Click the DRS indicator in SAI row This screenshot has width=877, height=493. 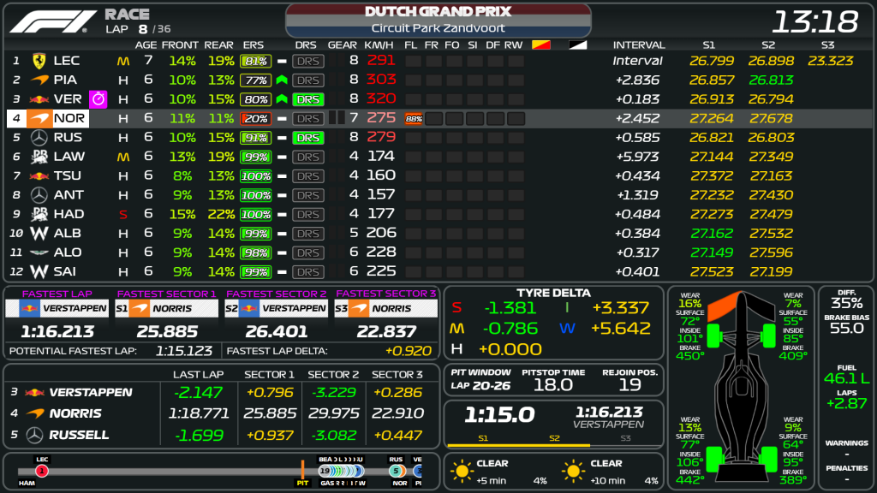308,271
